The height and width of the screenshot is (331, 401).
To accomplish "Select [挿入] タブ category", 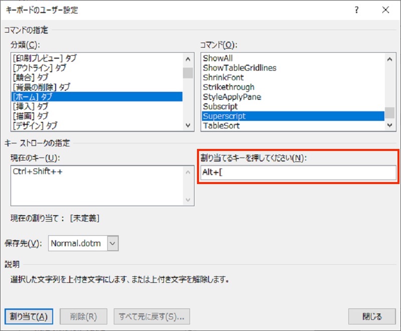I will coord(97,106).
